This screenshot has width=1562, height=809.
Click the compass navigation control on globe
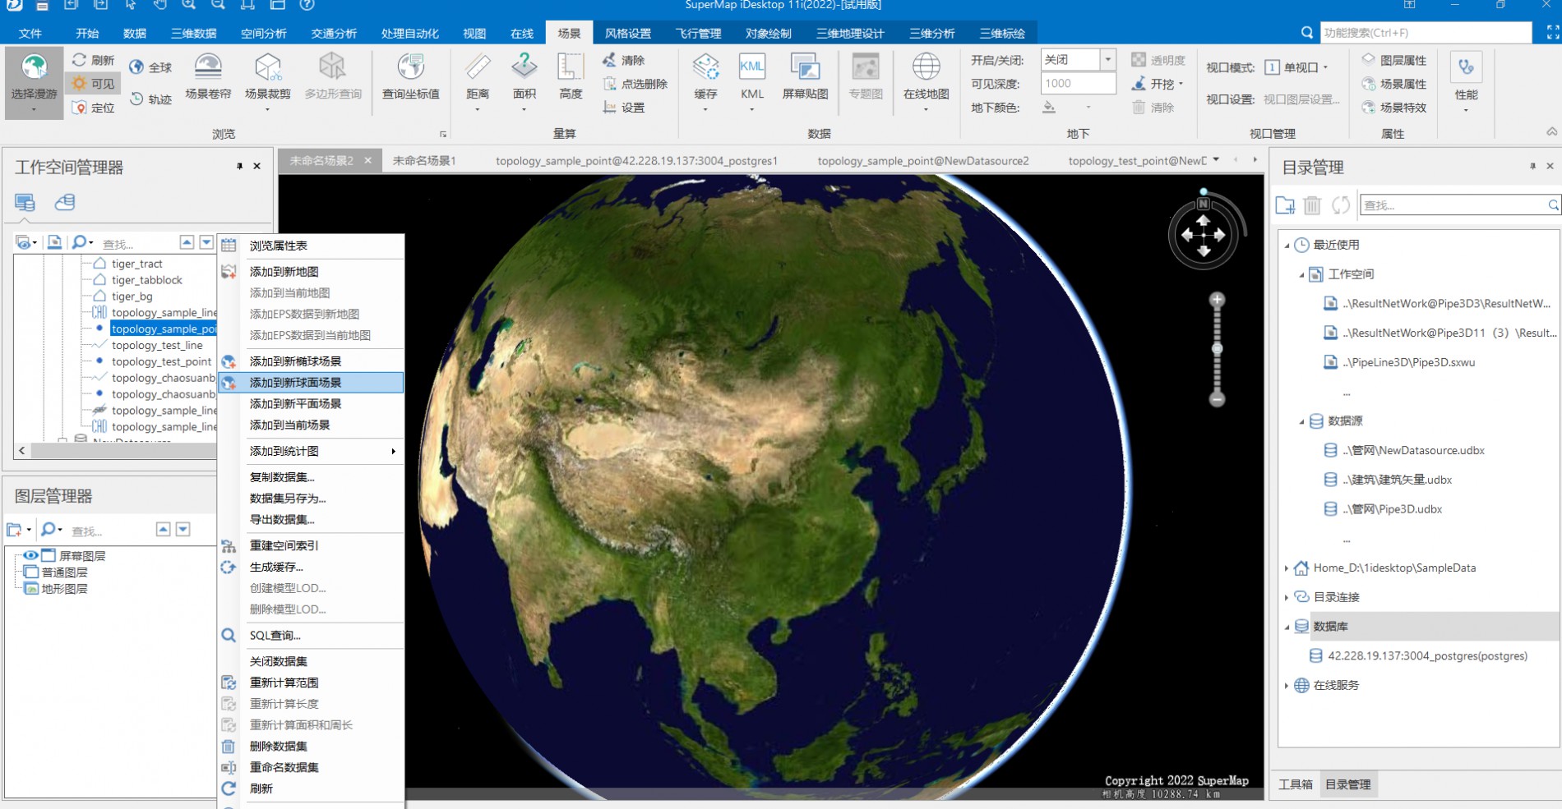tap(1204, 235)
